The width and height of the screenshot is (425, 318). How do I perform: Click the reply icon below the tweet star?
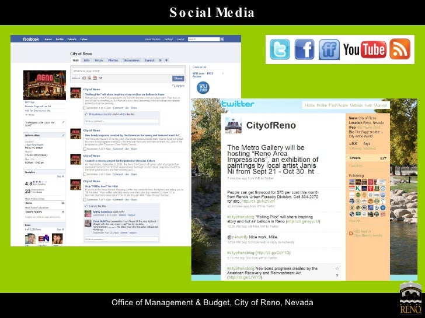click(337, 275)
